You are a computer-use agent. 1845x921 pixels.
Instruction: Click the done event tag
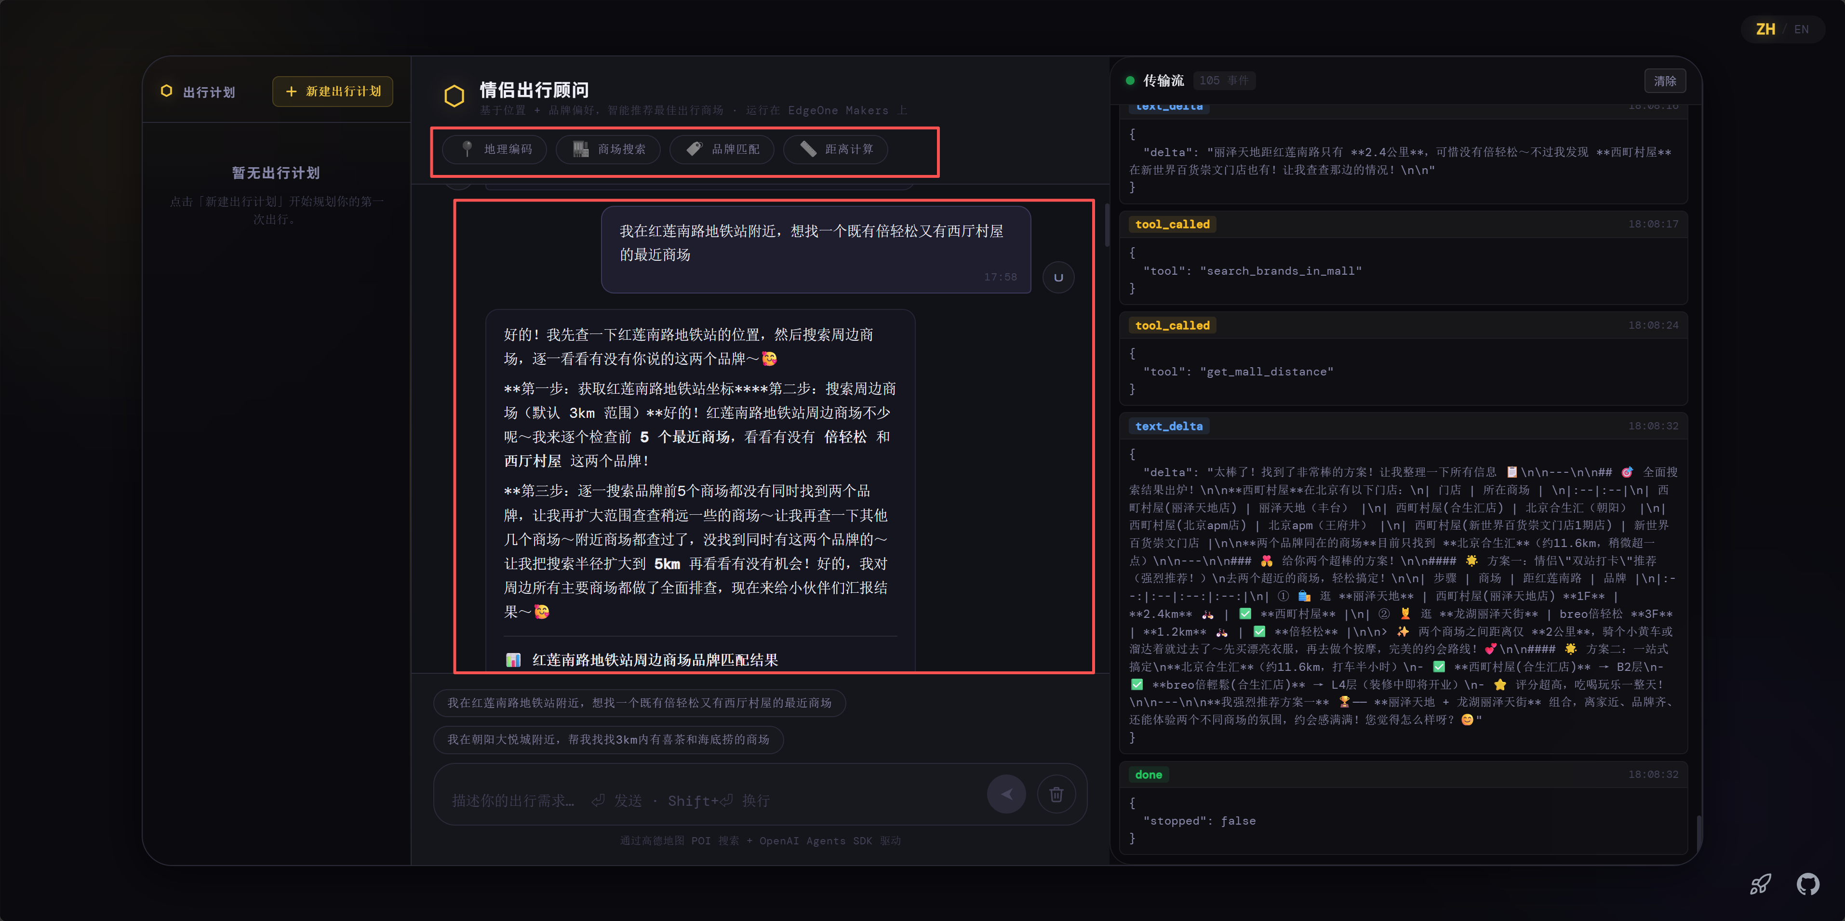[x=1149, y=774]
